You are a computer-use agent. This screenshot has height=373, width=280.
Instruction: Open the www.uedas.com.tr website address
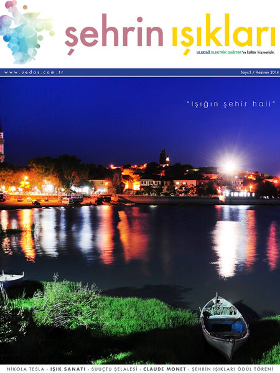(x=34, y=72)
